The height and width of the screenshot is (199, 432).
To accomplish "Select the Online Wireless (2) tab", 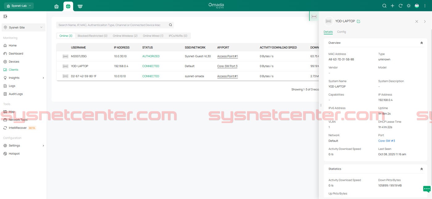I will tap(125, 36).
